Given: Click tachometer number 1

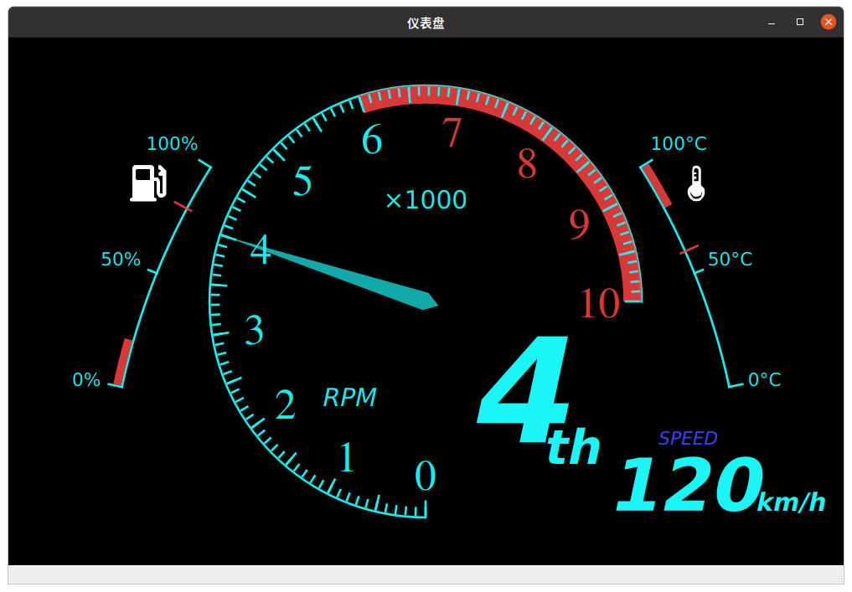Looking at the screenshot, I should click(347, 457).
